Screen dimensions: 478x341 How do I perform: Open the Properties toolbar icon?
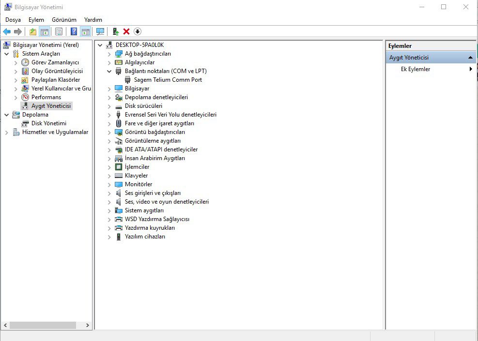(59, 32)
